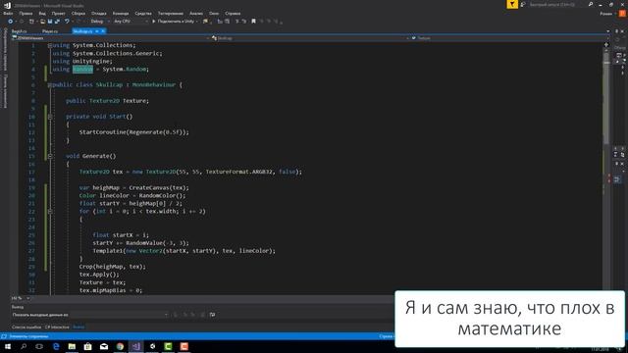Click the highlighted Random alias on line 4
This screenshot has width=628, height=353.
tap(82, 70)
